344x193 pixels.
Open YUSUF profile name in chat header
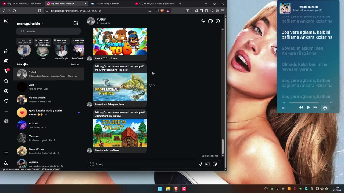(101, 20)
